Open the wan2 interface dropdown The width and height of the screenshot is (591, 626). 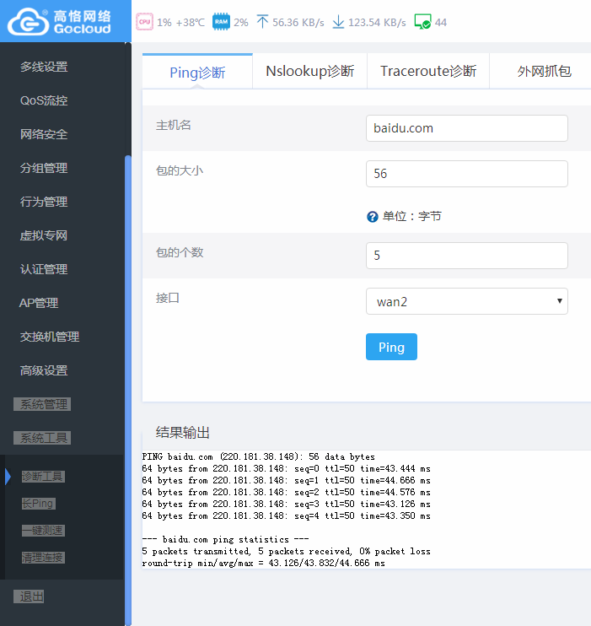(466, 301)
